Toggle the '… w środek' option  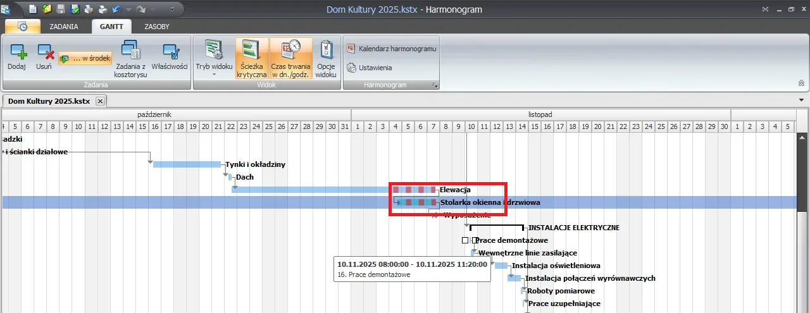click(85, 59)
